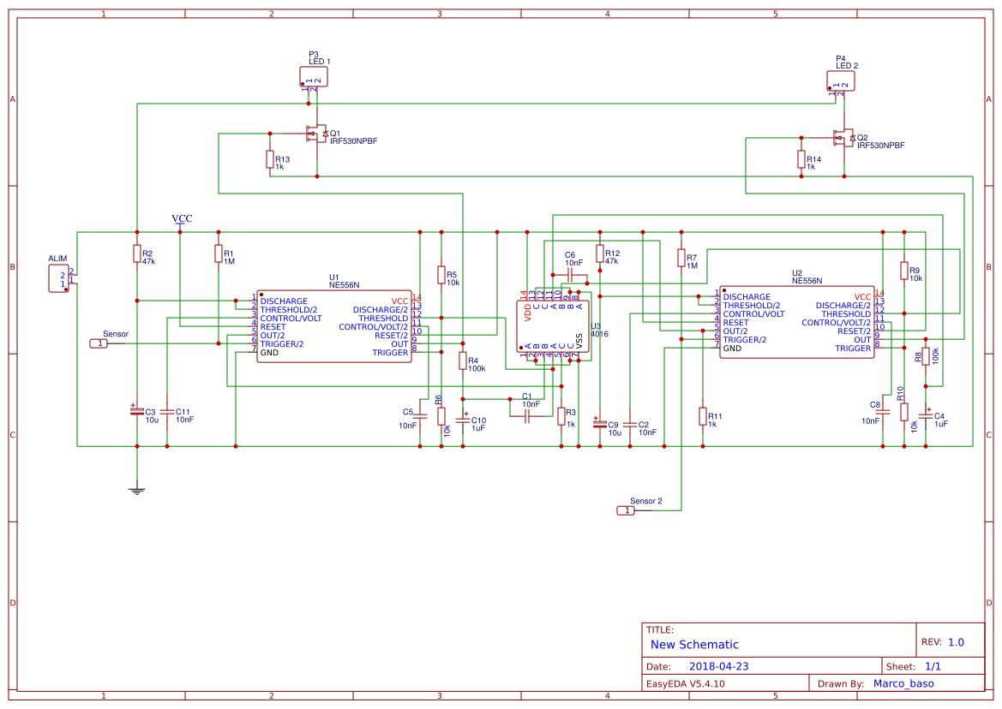Click the author name Marco_baso
This screenshot has width=1002, height=709.
[x=903, y=683]
